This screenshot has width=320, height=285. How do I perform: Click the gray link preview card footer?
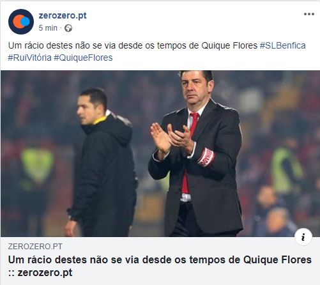[x=160, y=261]
